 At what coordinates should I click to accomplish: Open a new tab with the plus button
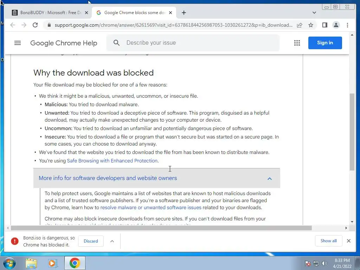click(x=184, y=13)
